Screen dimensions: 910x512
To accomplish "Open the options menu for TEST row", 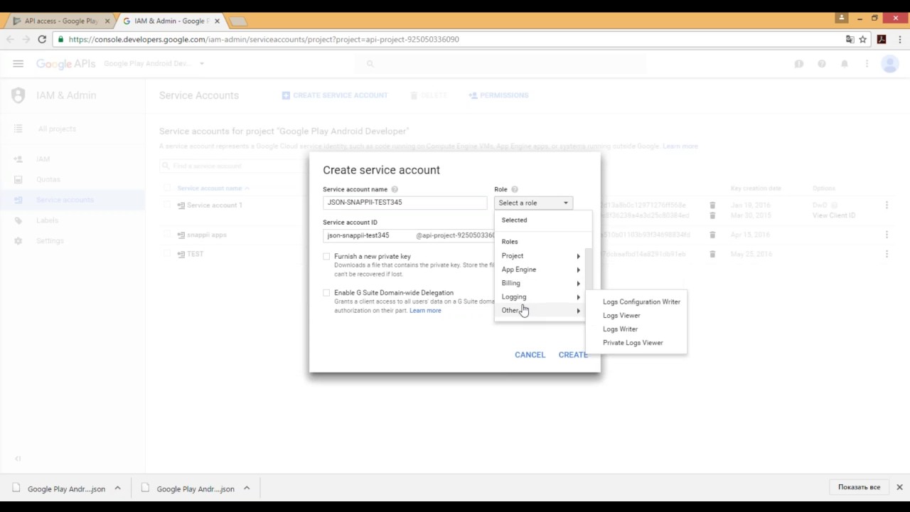I will pos(887,254).
